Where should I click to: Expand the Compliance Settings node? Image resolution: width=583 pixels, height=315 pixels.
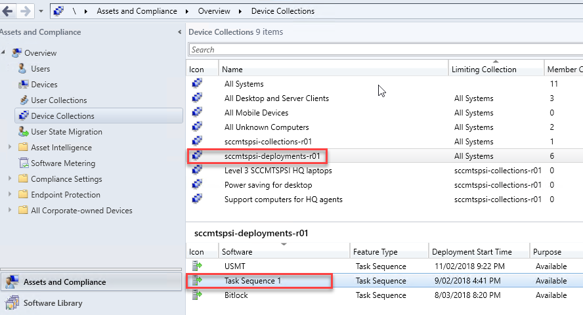[x=10, y=179]
